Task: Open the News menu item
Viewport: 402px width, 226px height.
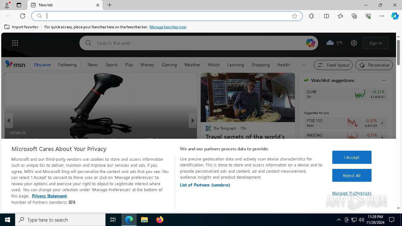Action: (93, 65)
